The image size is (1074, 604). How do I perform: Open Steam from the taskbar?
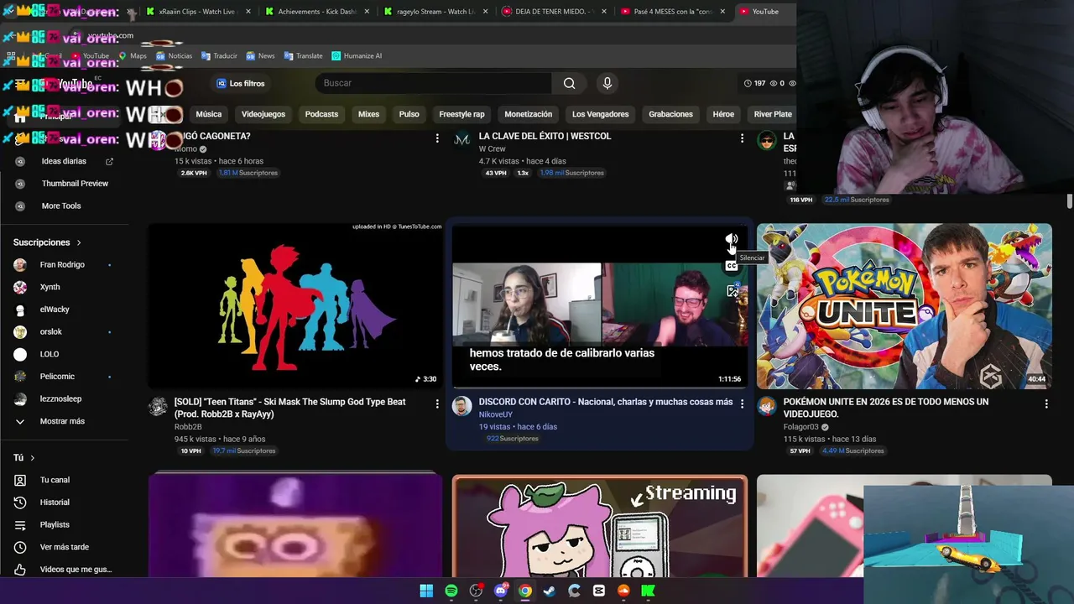coord(550,591)
